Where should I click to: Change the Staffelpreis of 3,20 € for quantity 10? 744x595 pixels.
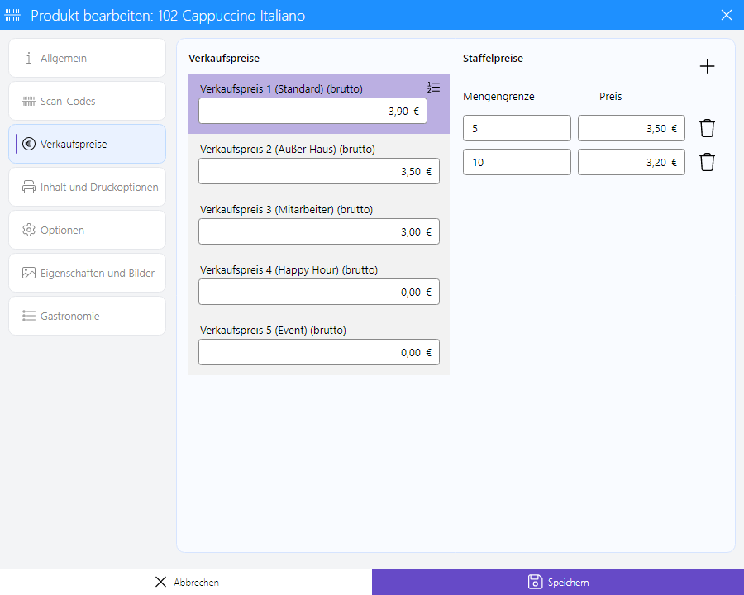pyautogui.click(x=632, y=162)
